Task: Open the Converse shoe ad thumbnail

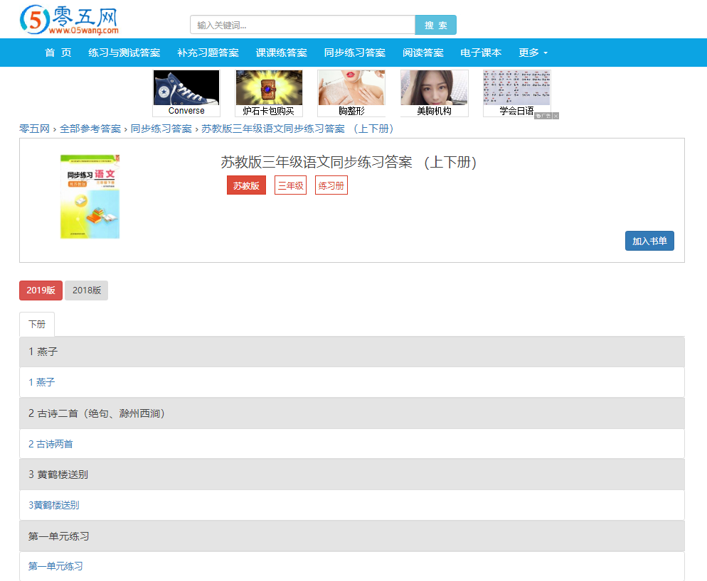Action: click(x=186, y=88)
